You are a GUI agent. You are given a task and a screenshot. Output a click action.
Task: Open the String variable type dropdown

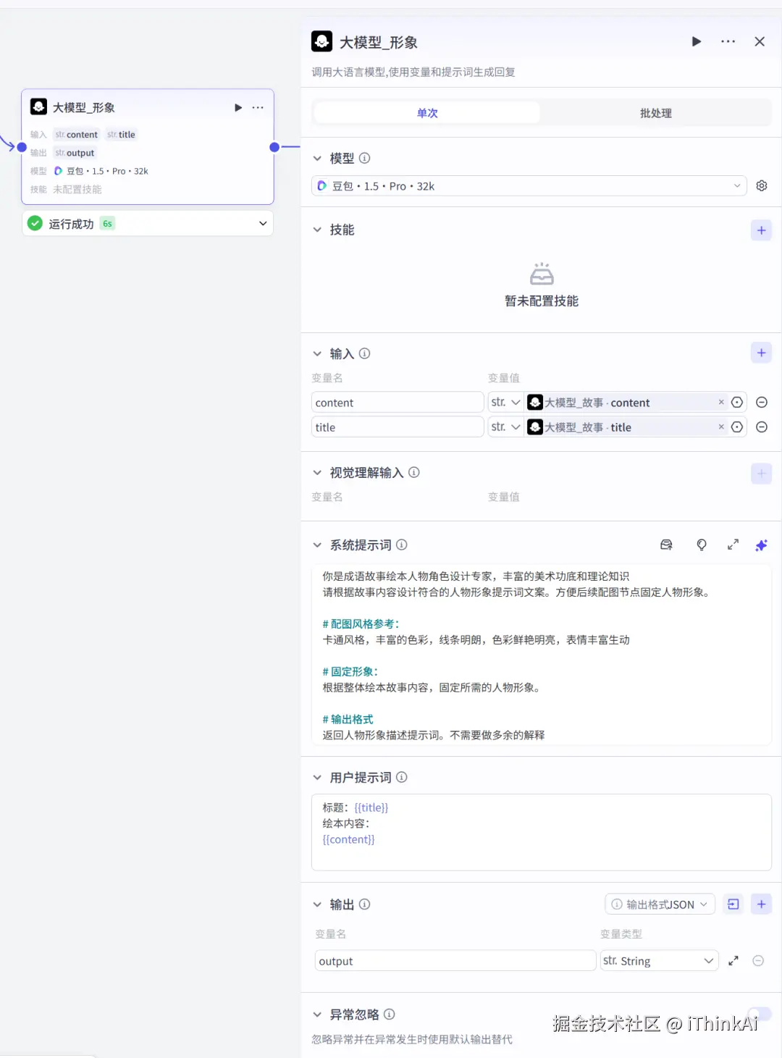657,960
